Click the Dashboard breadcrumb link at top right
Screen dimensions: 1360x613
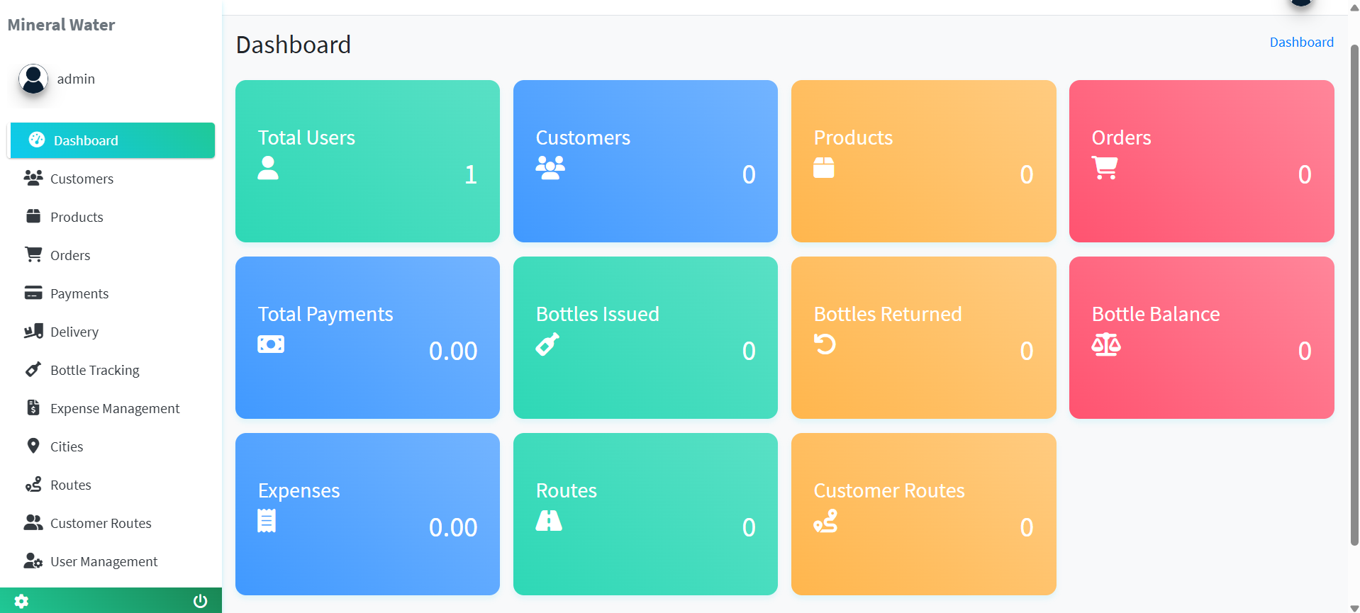[x=1301, y=42]
